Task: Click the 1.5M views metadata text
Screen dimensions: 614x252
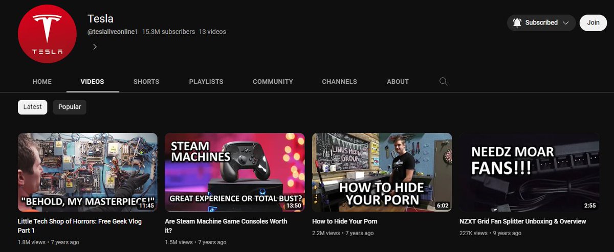Action: point(179,242)
